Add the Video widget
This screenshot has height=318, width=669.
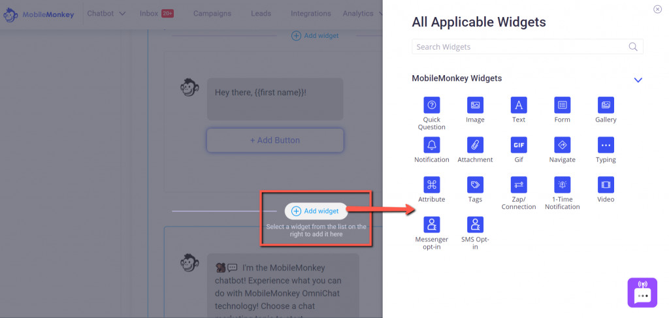point(606,185)
